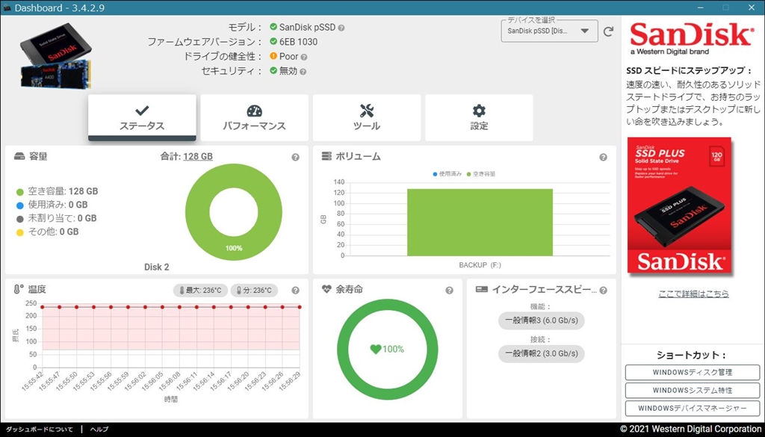This screenshot has width=765, height=437.
Task: Click the green check icon beside model
Action: (x=273, y=27)
